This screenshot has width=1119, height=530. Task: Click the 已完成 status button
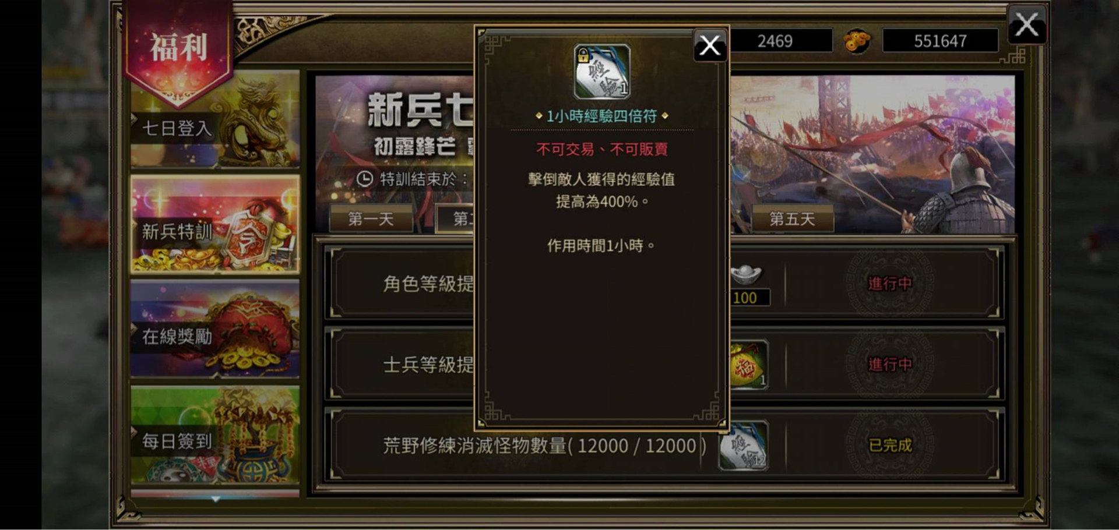click(x=889, y=446)
